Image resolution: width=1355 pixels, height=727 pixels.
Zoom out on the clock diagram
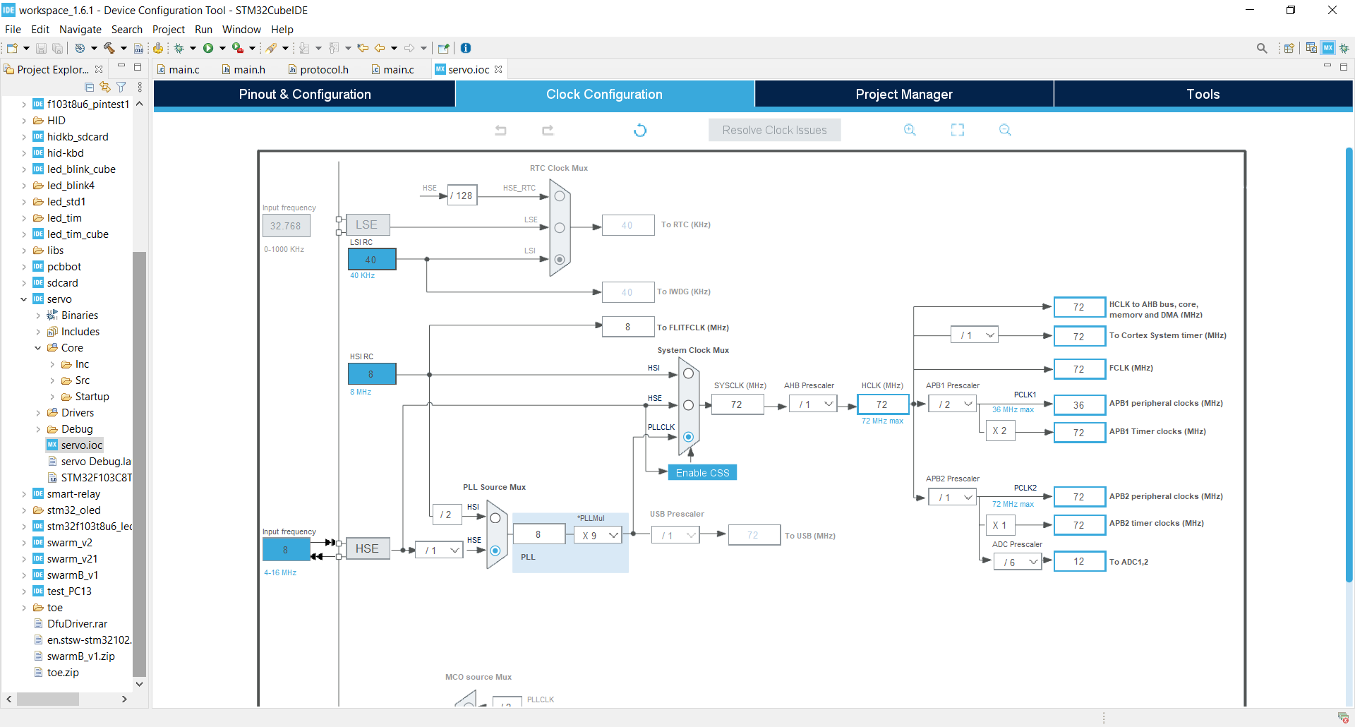pos(1005,130)
